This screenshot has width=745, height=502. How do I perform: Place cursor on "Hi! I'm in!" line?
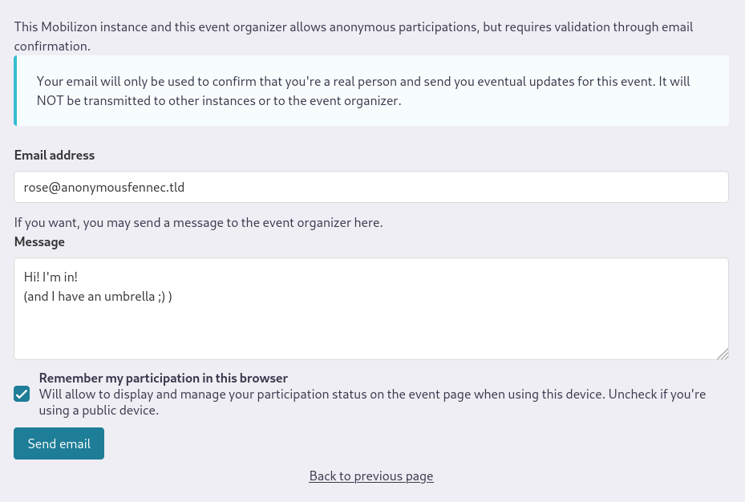[51, 277]
